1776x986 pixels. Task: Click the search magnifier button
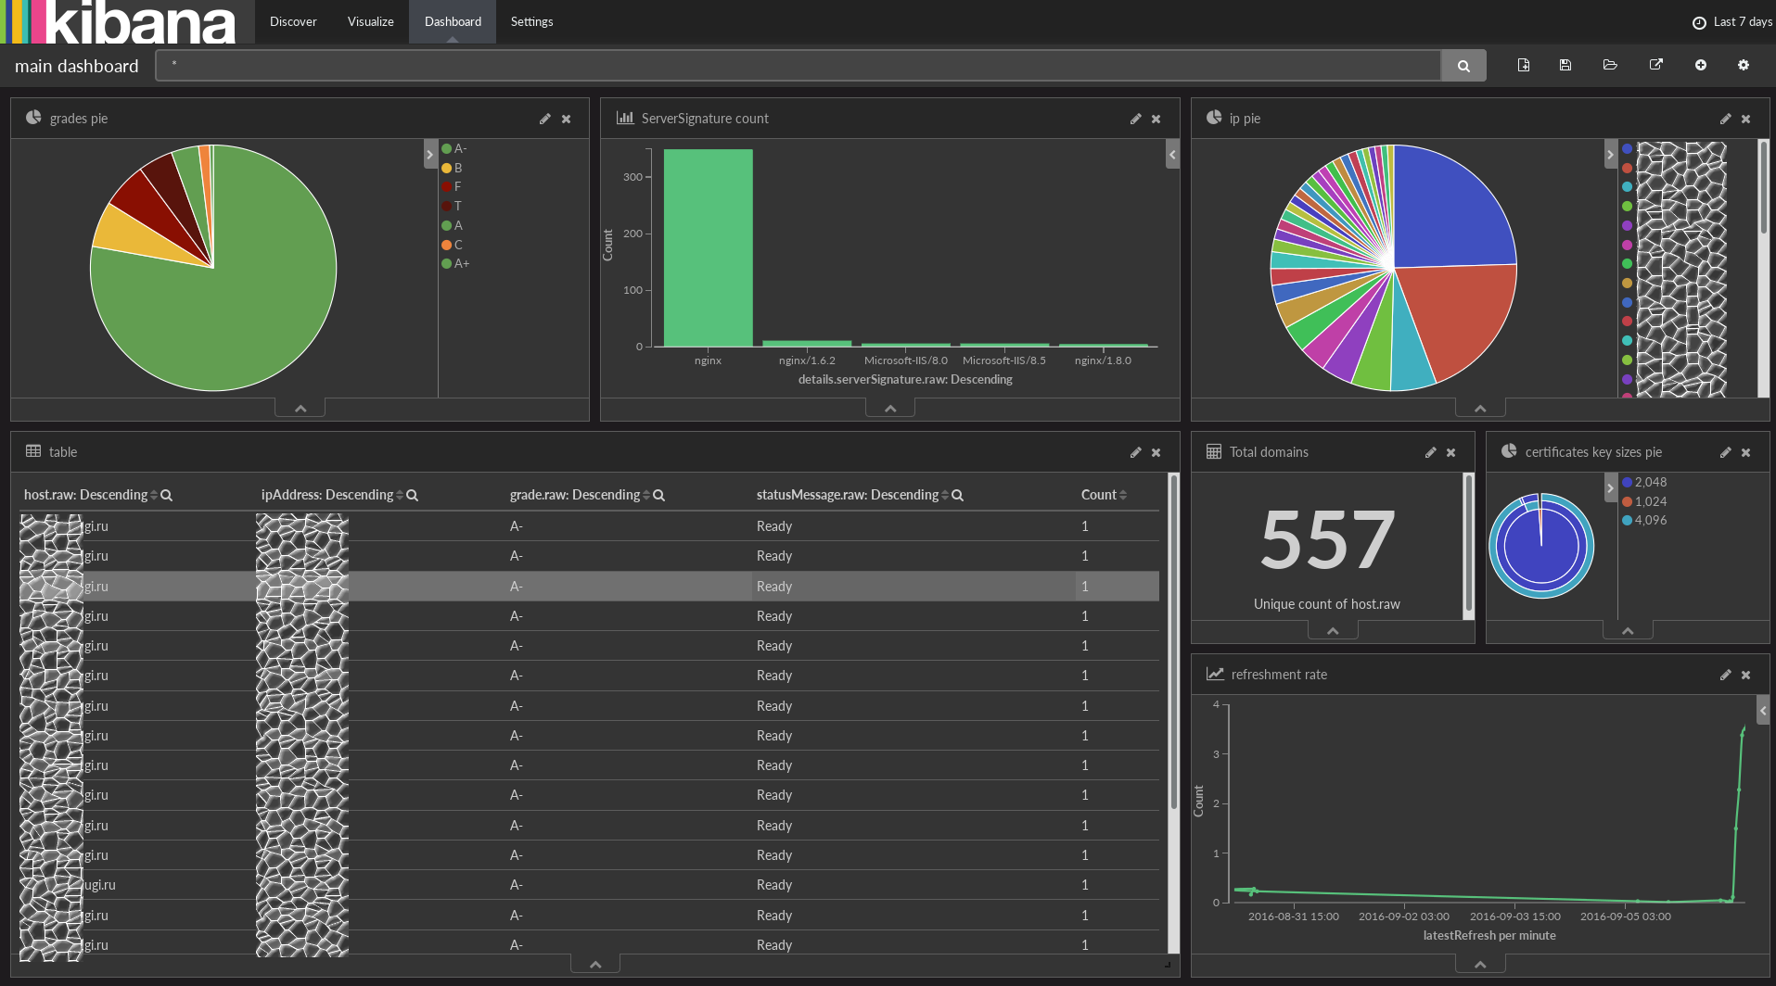(x=1463, y=66)
